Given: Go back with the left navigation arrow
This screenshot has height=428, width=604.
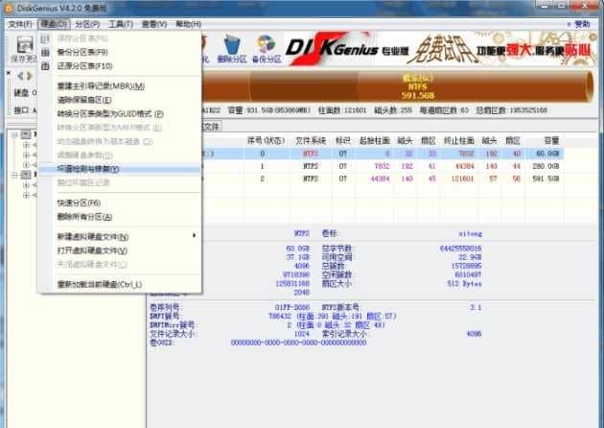Looking at the screenshot, I should [20, 76].
